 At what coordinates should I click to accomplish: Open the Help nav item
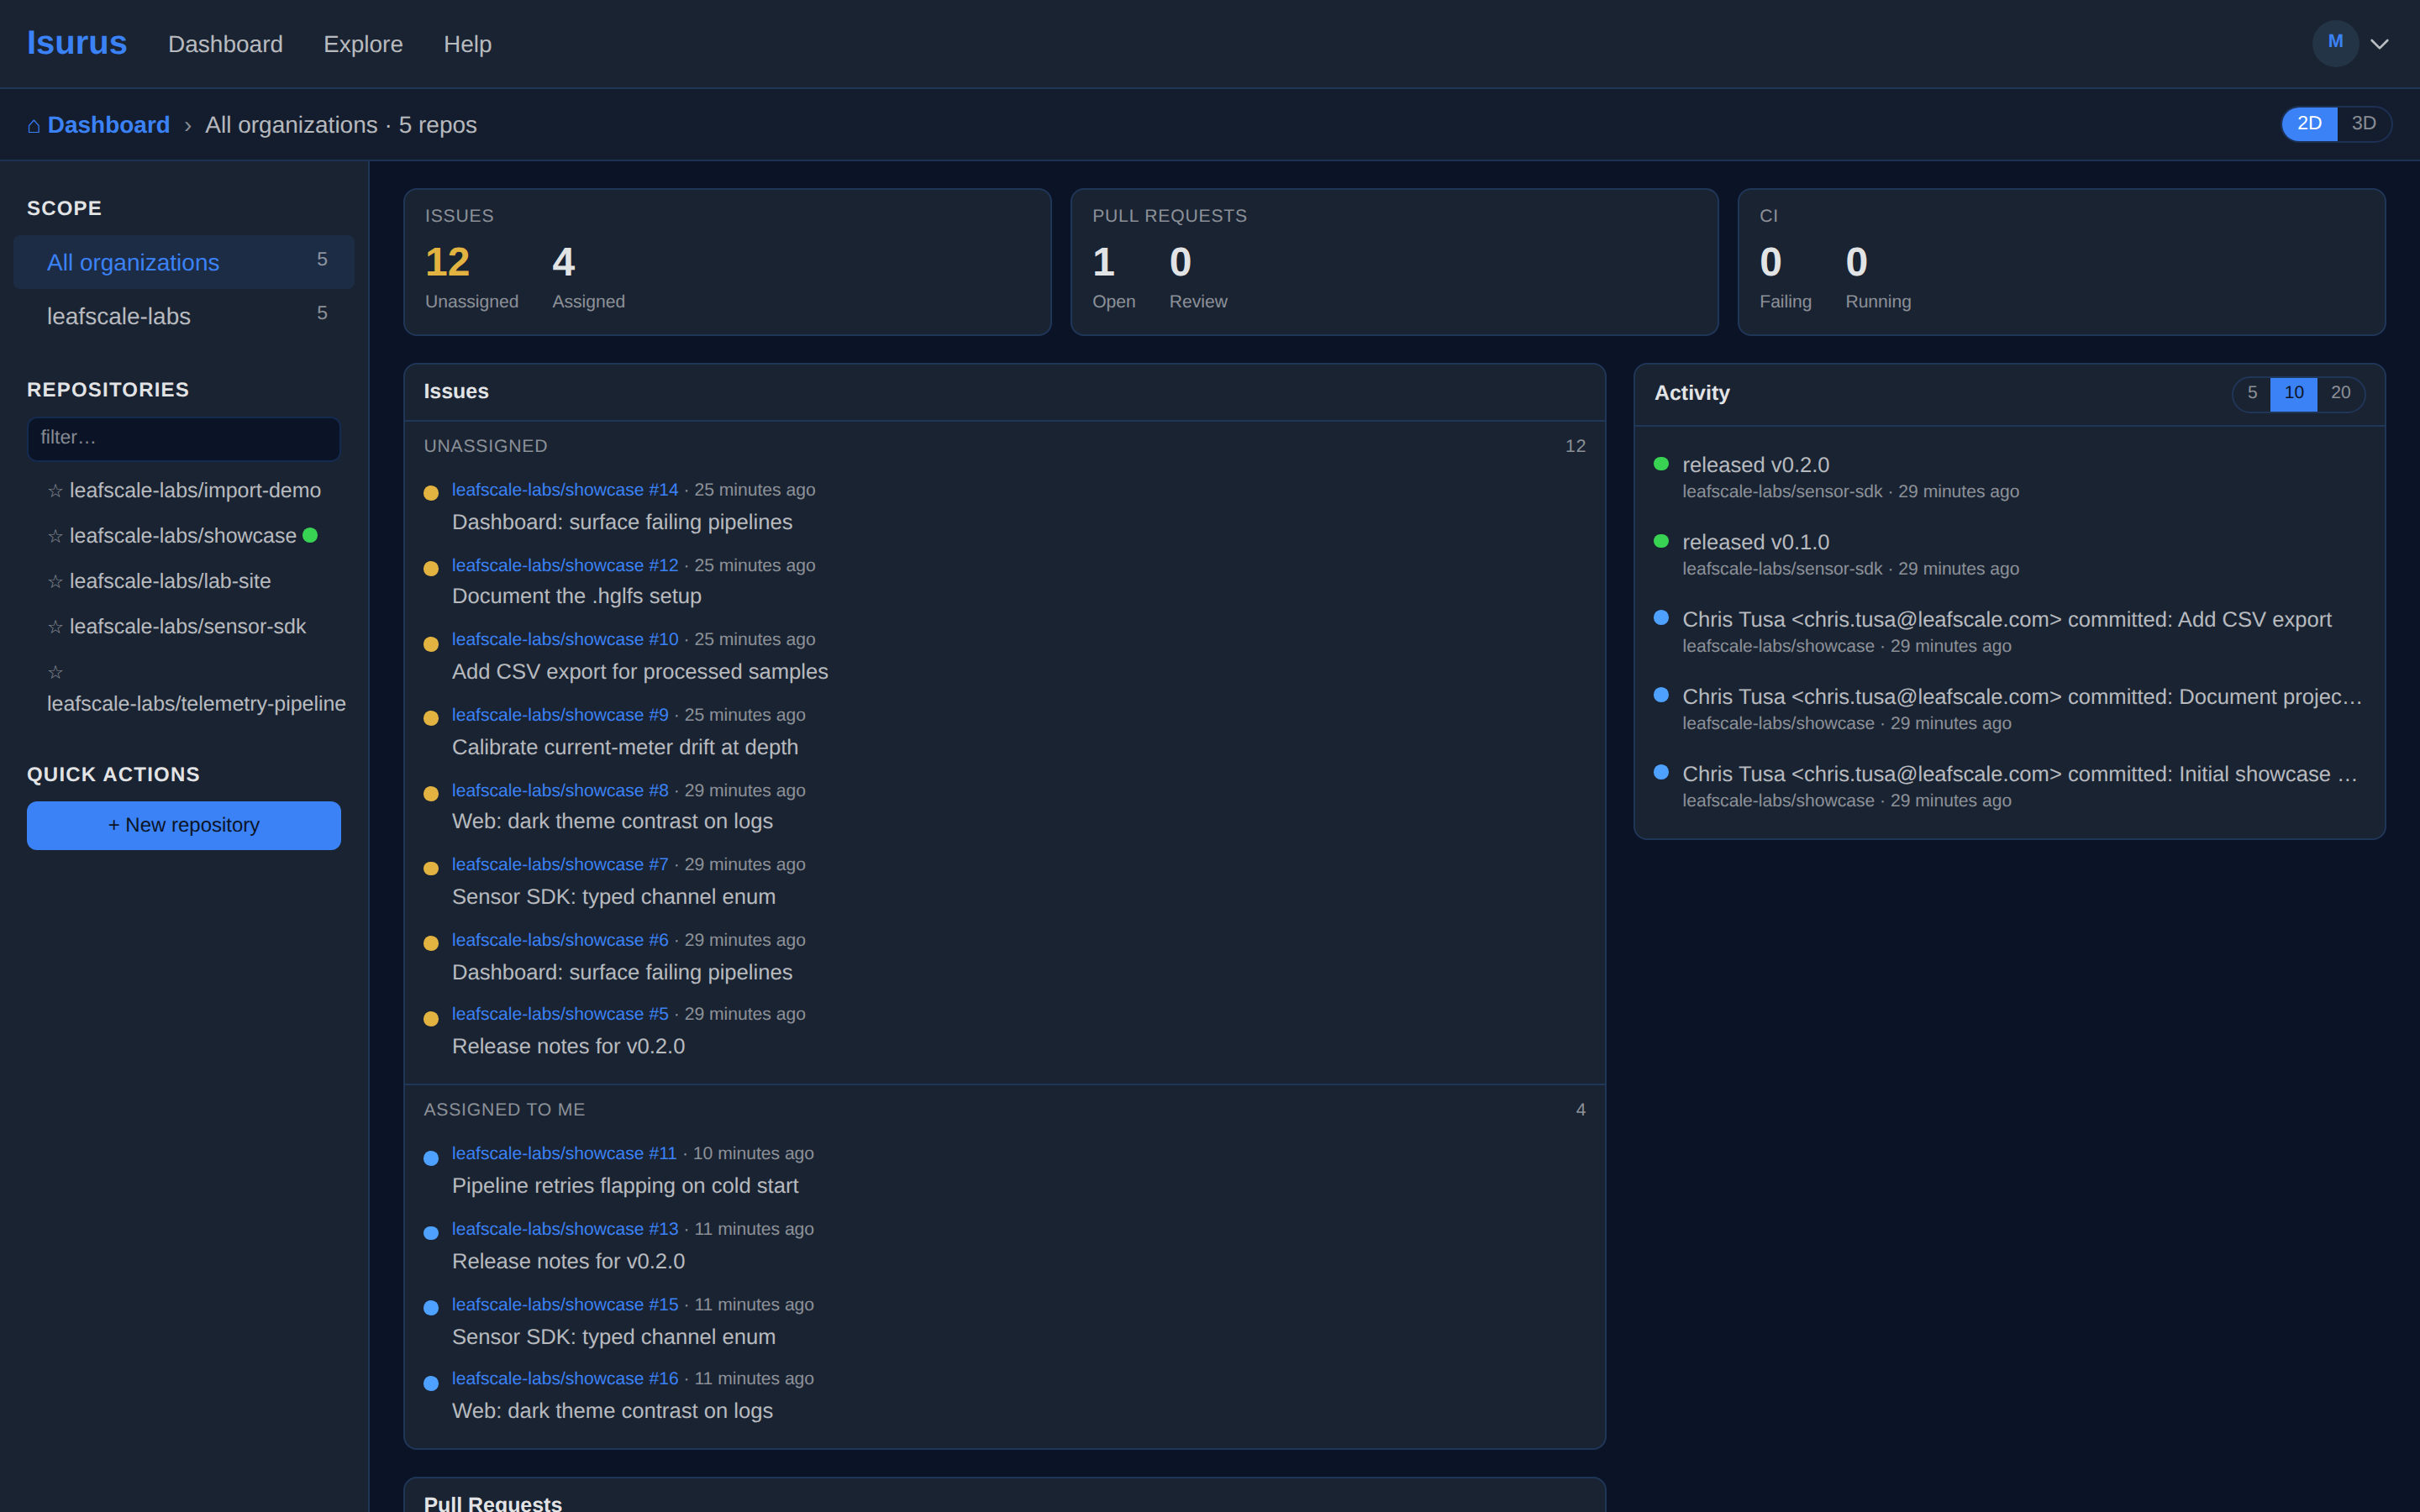(x=467, y=44)
